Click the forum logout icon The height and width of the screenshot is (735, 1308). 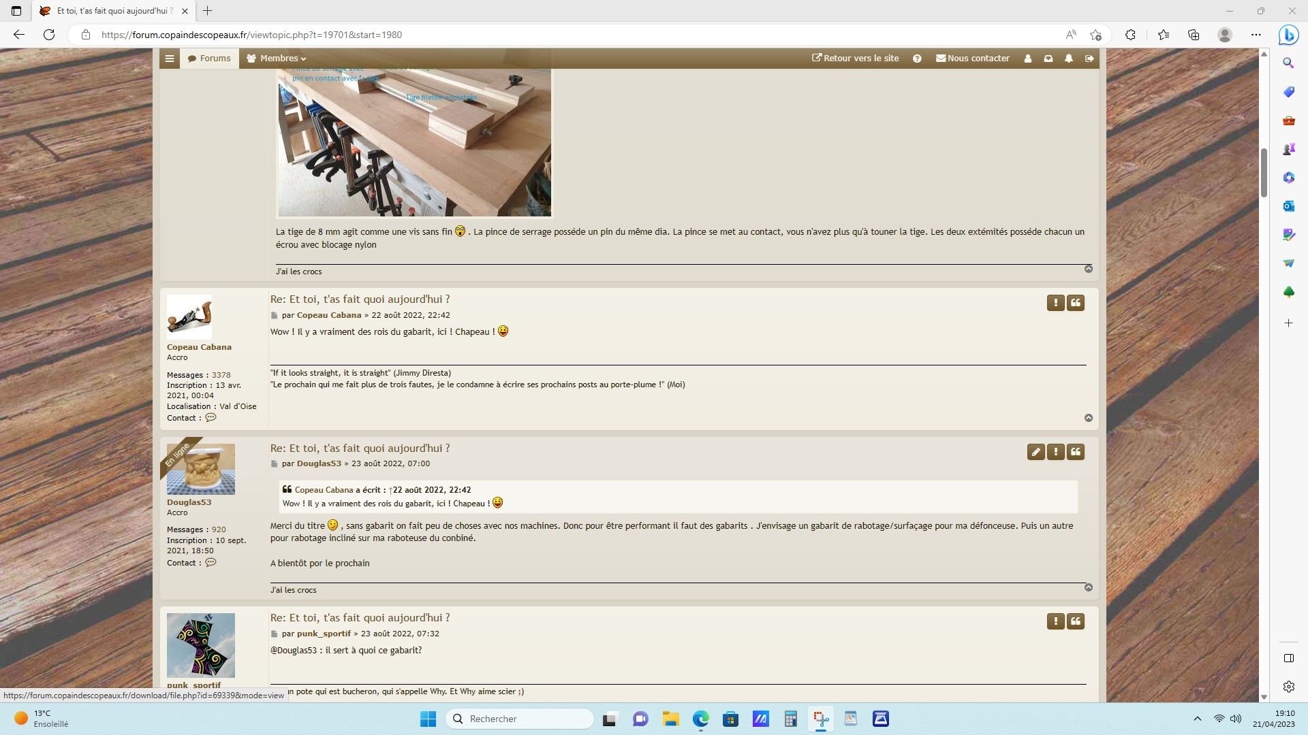pos(1089,59)
